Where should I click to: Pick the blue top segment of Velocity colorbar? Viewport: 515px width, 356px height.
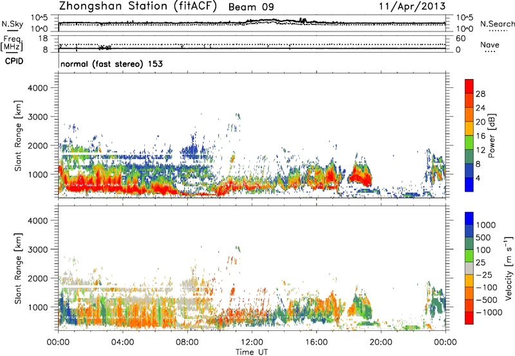pos(469,218)
